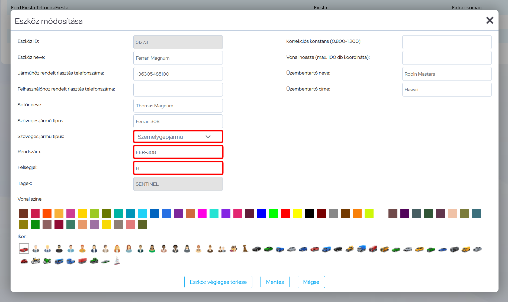This screenshot has width=508, height=302.
Task: Open the Személygépjármű vehicle type dropdown
Action: click(178, 137)
